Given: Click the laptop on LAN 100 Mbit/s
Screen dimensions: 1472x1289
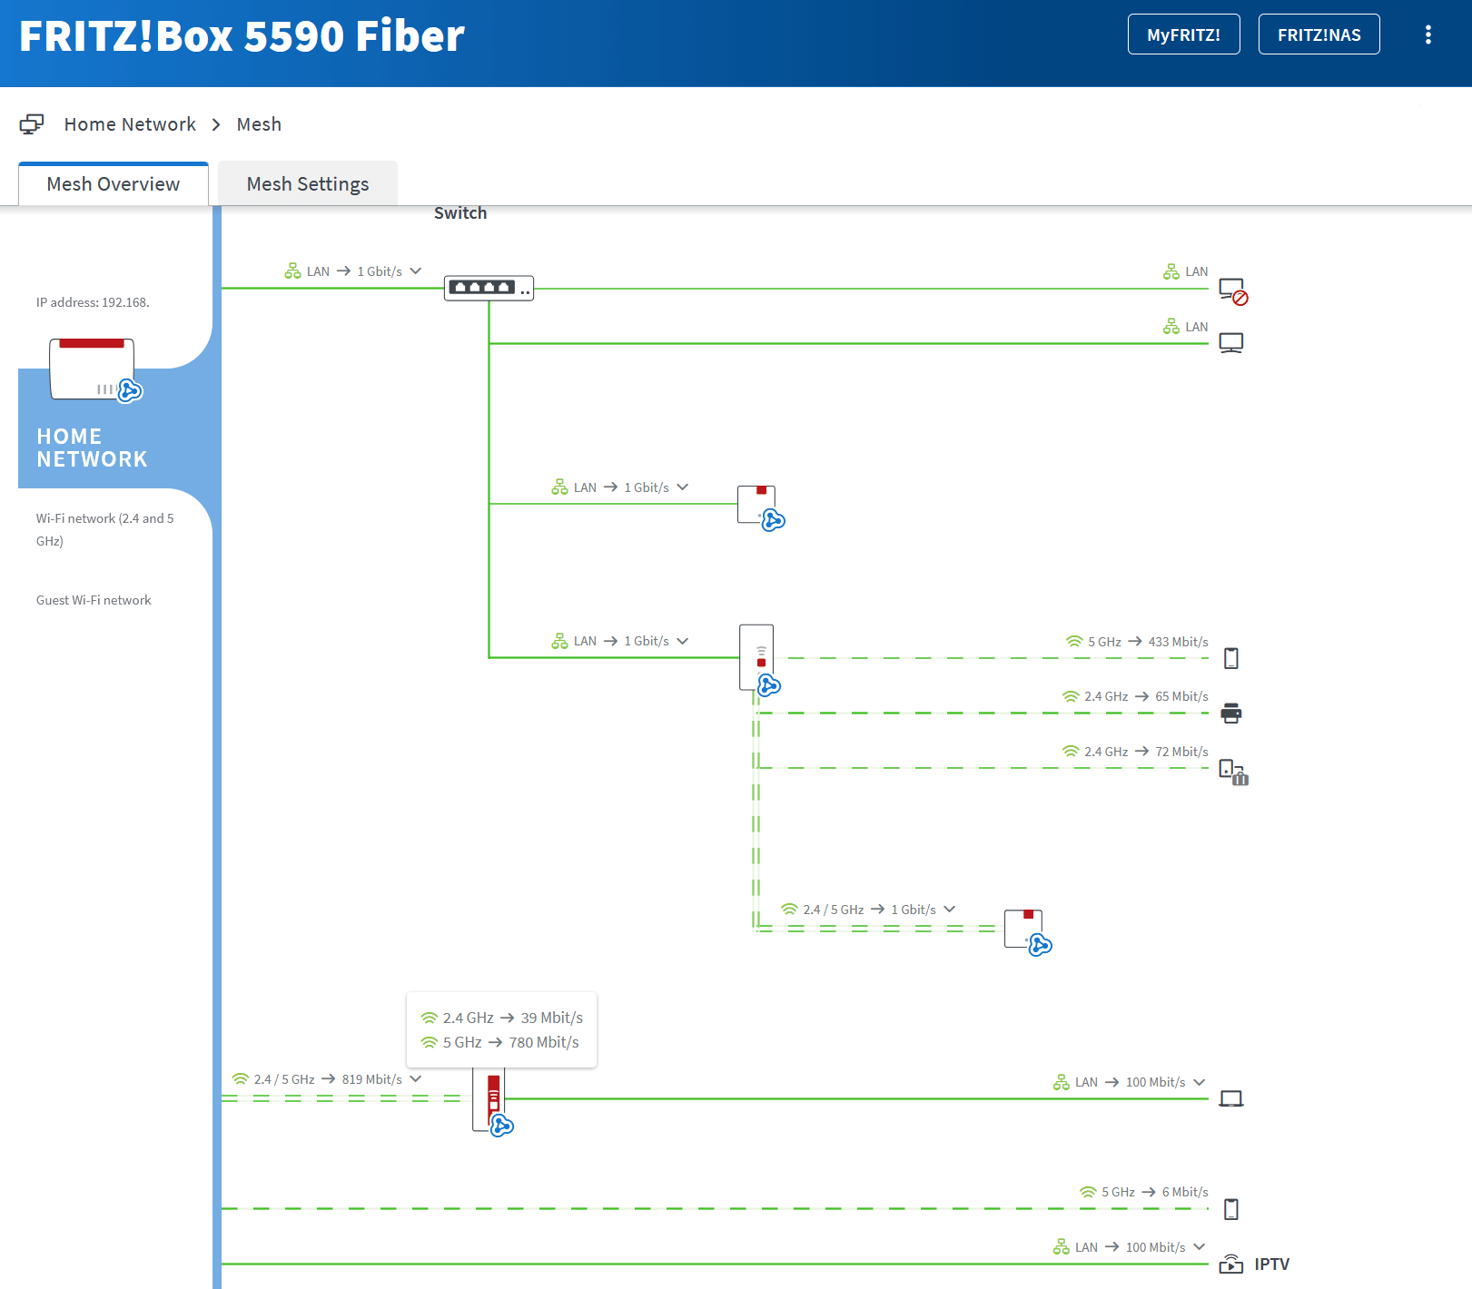Looking at the screenshot, I should 1231,1099.
